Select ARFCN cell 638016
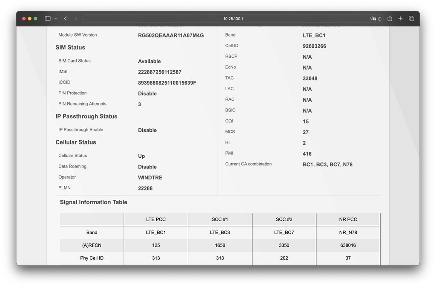The height and width of the screenshot is (287, 436). [348, 245]
